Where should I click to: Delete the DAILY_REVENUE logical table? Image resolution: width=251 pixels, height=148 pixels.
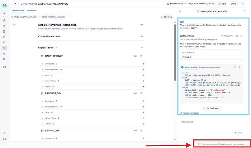click(141, 56)
